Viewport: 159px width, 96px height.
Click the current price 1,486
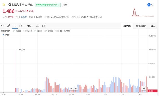pos(9,11)
